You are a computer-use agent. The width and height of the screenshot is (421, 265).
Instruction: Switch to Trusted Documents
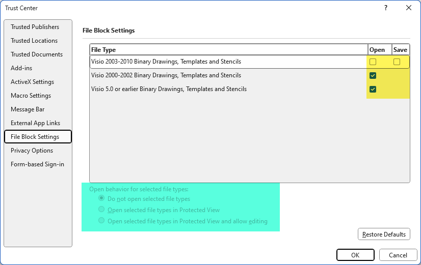38,54
